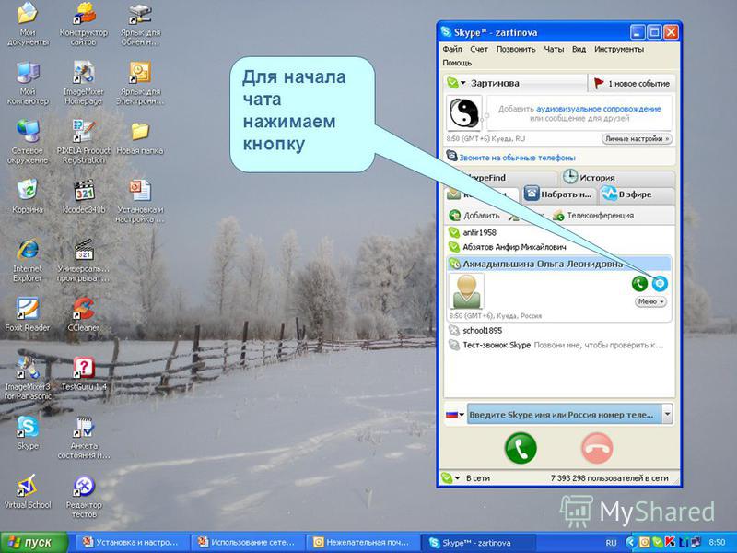Select Тест-звонок Skype contact
The height and width of the screenshot is (553, 737).
pos(558,345)
